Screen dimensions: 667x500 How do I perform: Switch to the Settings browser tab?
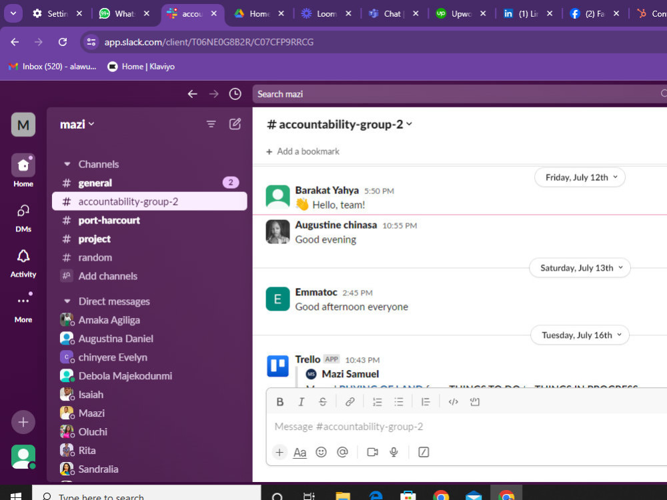click(57, 13)
